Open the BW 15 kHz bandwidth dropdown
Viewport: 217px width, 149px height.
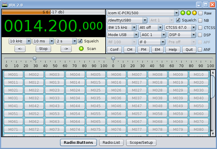(122, 27)
